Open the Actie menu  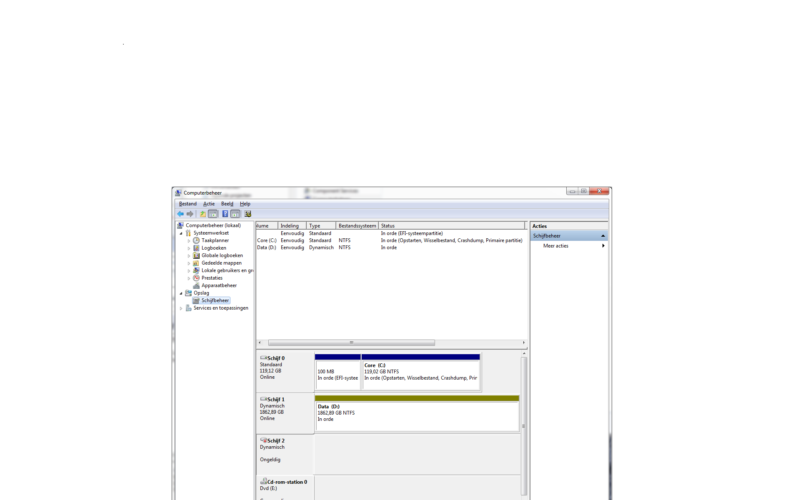pyautogui.click(x=209, y=204)
